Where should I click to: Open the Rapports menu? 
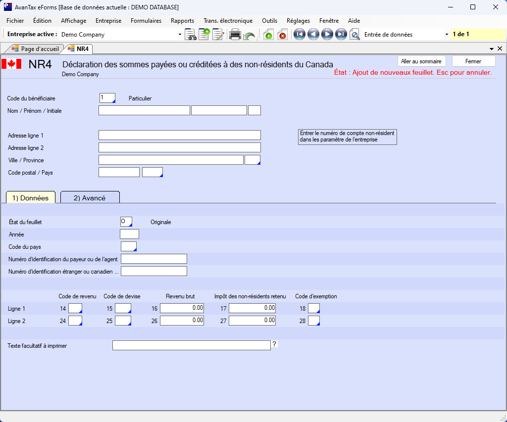click(x=182, y=21)
